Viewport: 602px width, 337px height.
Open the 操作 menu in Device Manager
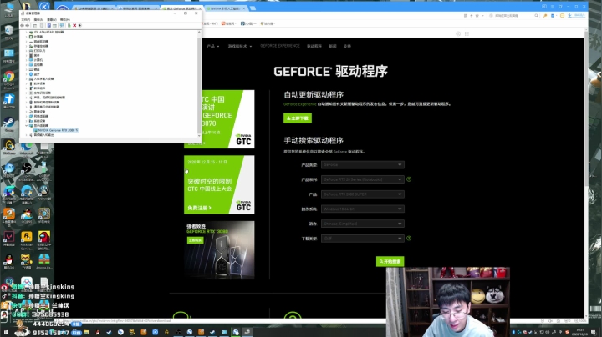[38, 19]
